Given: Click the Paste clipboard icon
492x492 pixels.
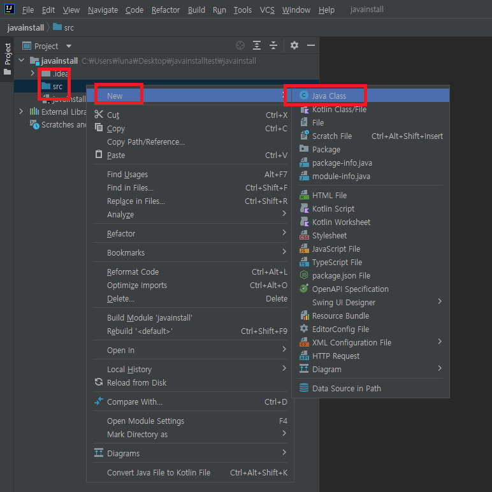Looking at the screenshot, I should tap(99, 154).
